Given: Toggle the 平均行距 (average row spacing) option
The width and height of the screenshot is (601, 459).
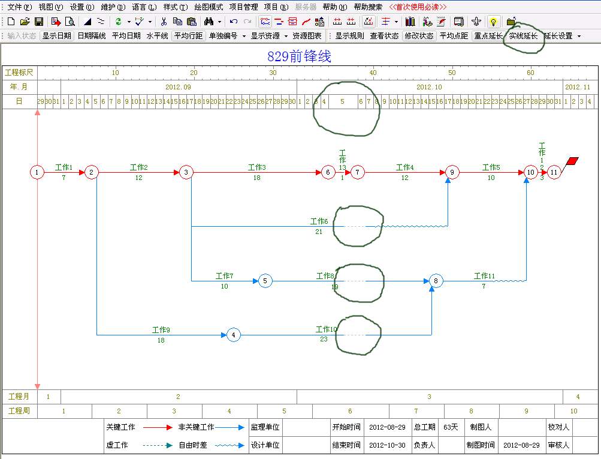Looking at the screenshot, I should pyautogui.click(x=188, y=36).
